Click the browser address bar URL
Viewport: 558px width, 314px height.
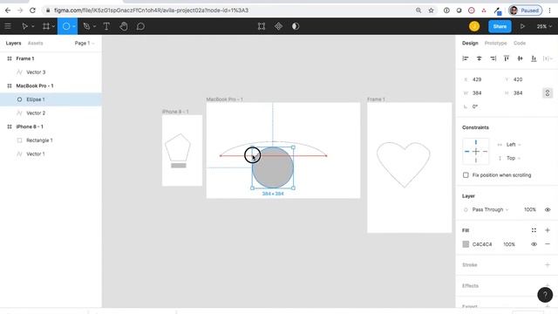151,10
